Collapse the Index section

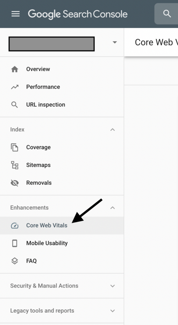pos(113,129)
